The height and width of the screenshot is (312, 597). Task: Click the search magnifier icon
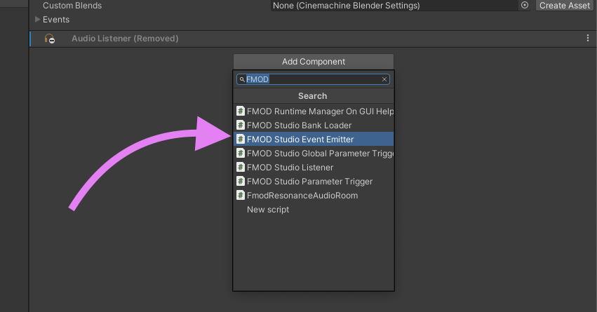click(242, 80)
